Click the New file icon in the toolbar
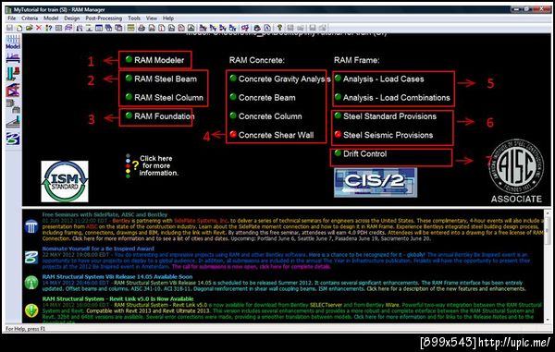Image resolution: width=555 pixels, height=352 pixels. click(19, 28)
